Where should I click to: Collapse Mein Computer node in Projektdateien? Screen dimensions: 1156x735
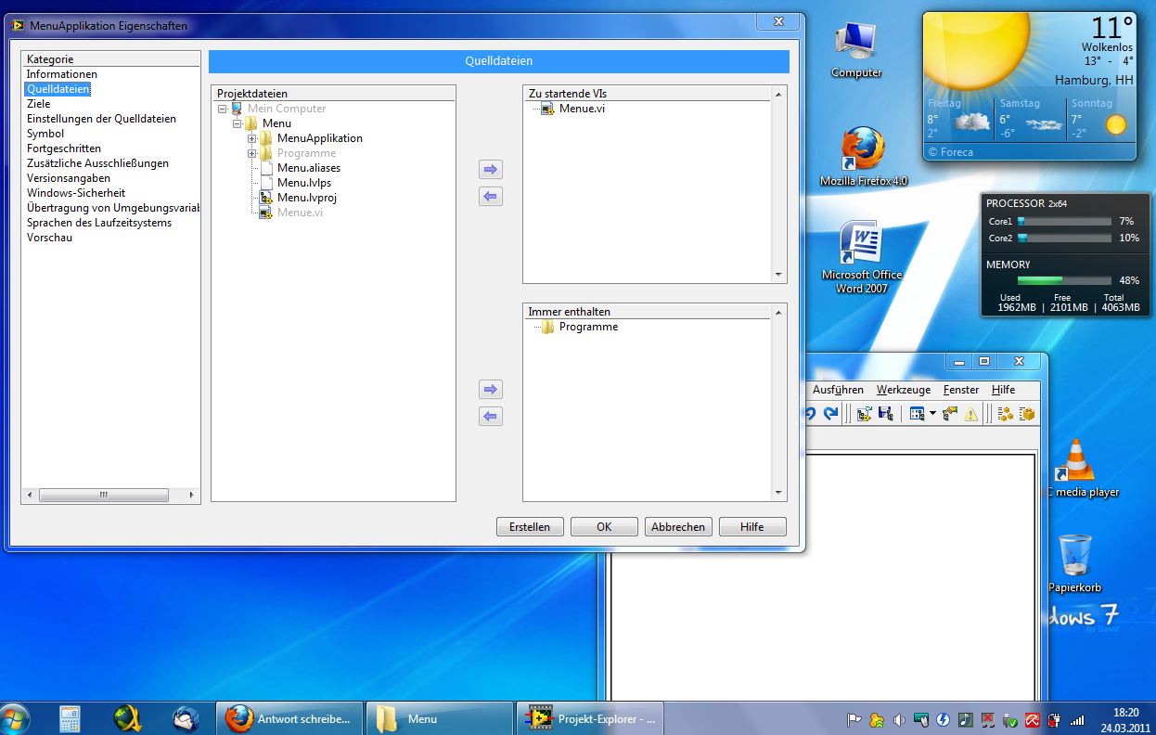point(223,109)
